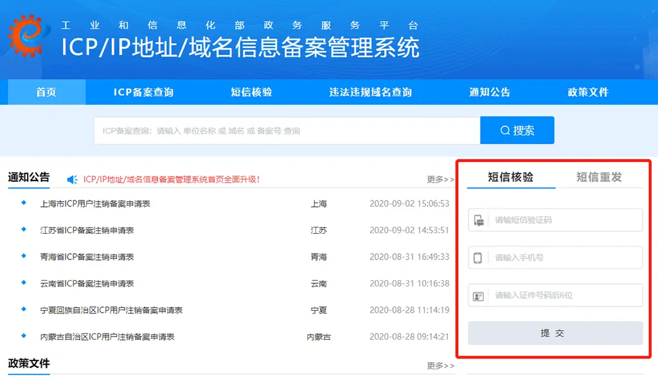The height and width of the screenshot is (379, 658).
Task: Click the announcement speaker icon
Action: pos(73,179)
